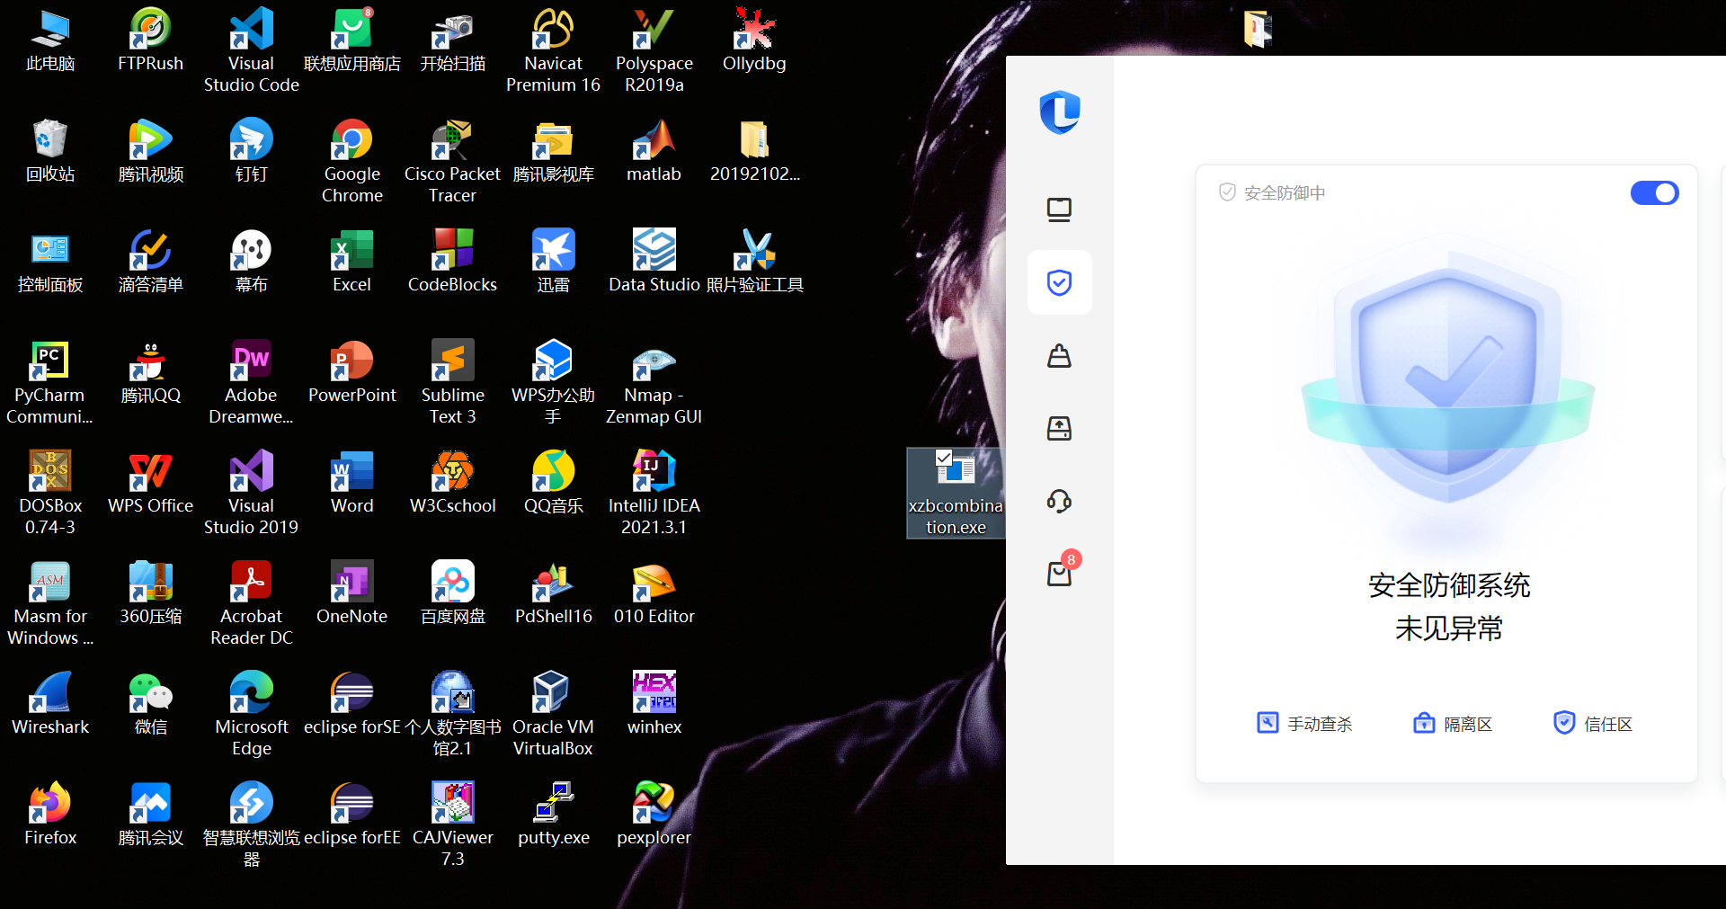Select the 此电脑 desktop icon
This screenshot has height=909, width=1726.
point(50,41)
